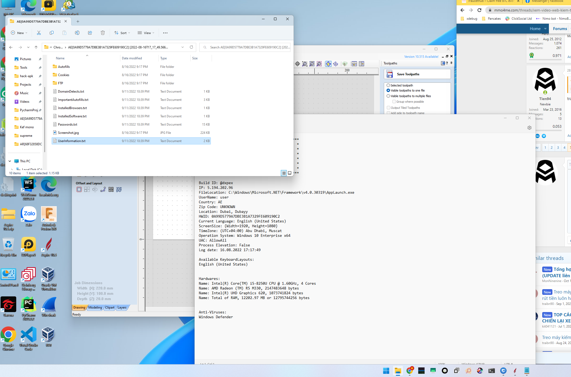The image size is (571, 377).
Task: Switch File Explorer to details view toggle
Action: 284,173
